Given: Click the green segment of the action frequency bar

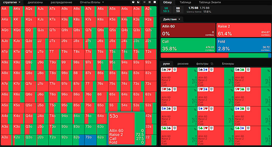Looking at the screenshot, I should (248, 55).
